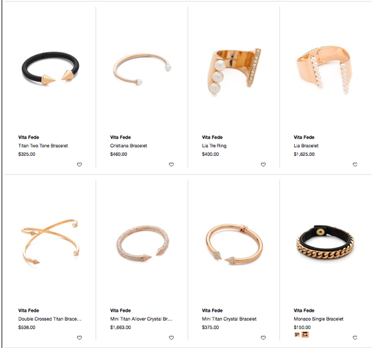View the crossed gold bracelet image

(x=50, y=243)
